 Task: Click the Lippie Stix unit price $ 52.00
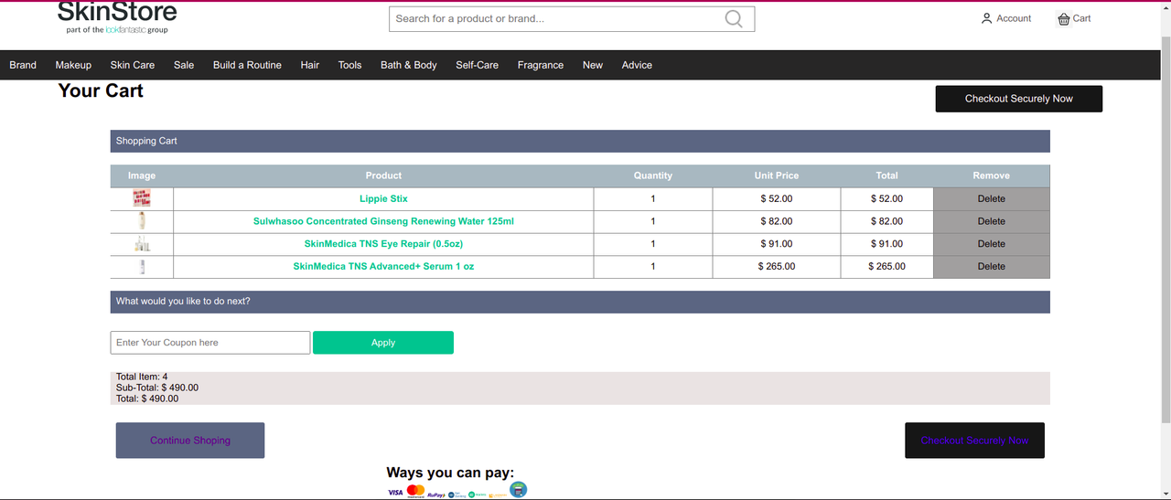click(x=777, y=198)
